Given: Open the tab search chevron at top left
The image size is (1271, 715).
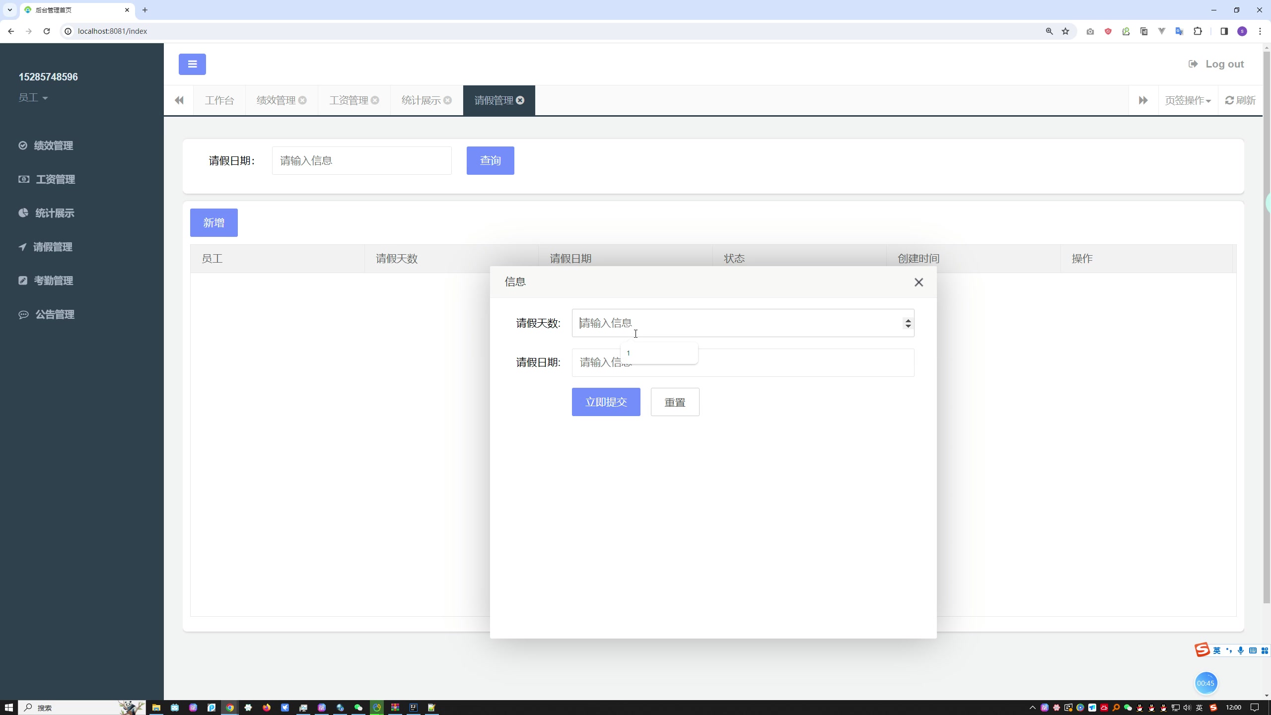Looking at the screenshot, I should pyautogui.click(x=9, y=10).
